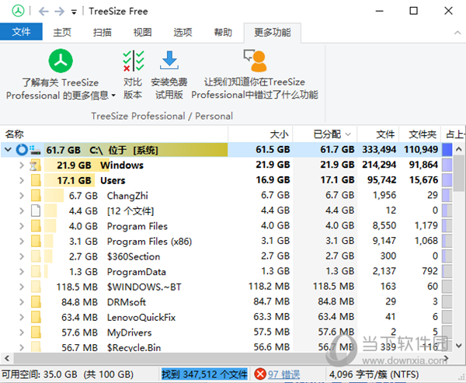Open the 97 错误 errors link

point(283,374)
